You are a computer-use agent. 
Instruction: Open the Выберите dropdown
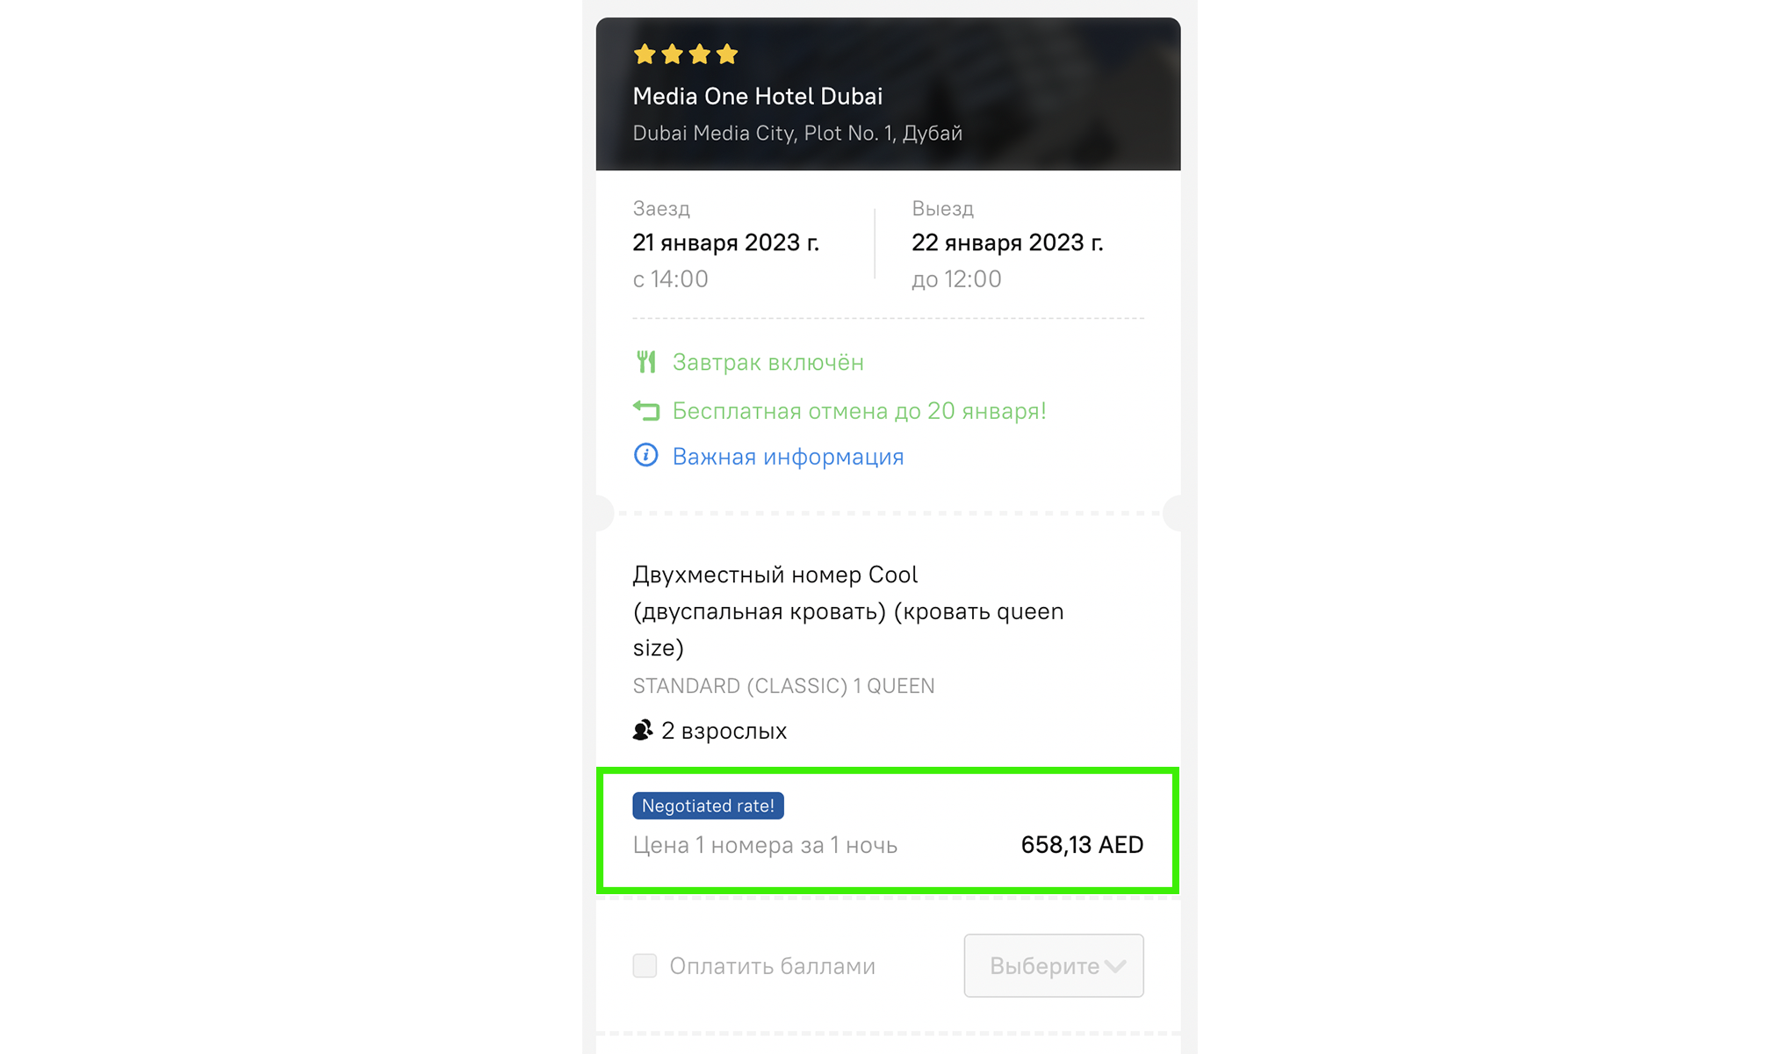[1043, 965]
